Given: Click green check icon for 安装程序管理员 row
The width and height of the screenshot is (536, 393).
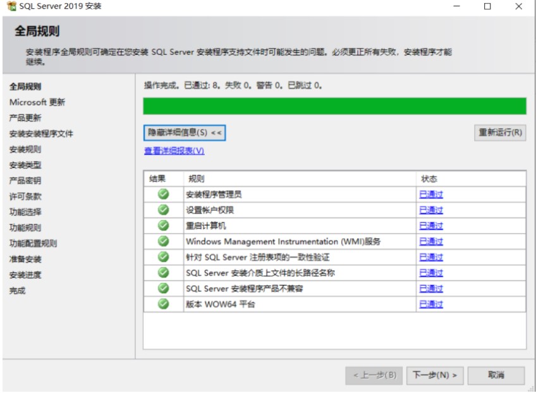Looking at the screenshot, I should (x=164, y=194).
